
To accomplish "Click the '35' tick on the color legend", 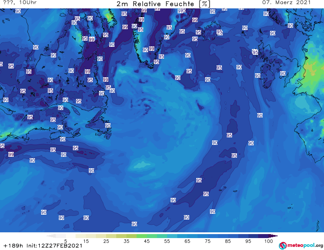I will pos(126,241).
